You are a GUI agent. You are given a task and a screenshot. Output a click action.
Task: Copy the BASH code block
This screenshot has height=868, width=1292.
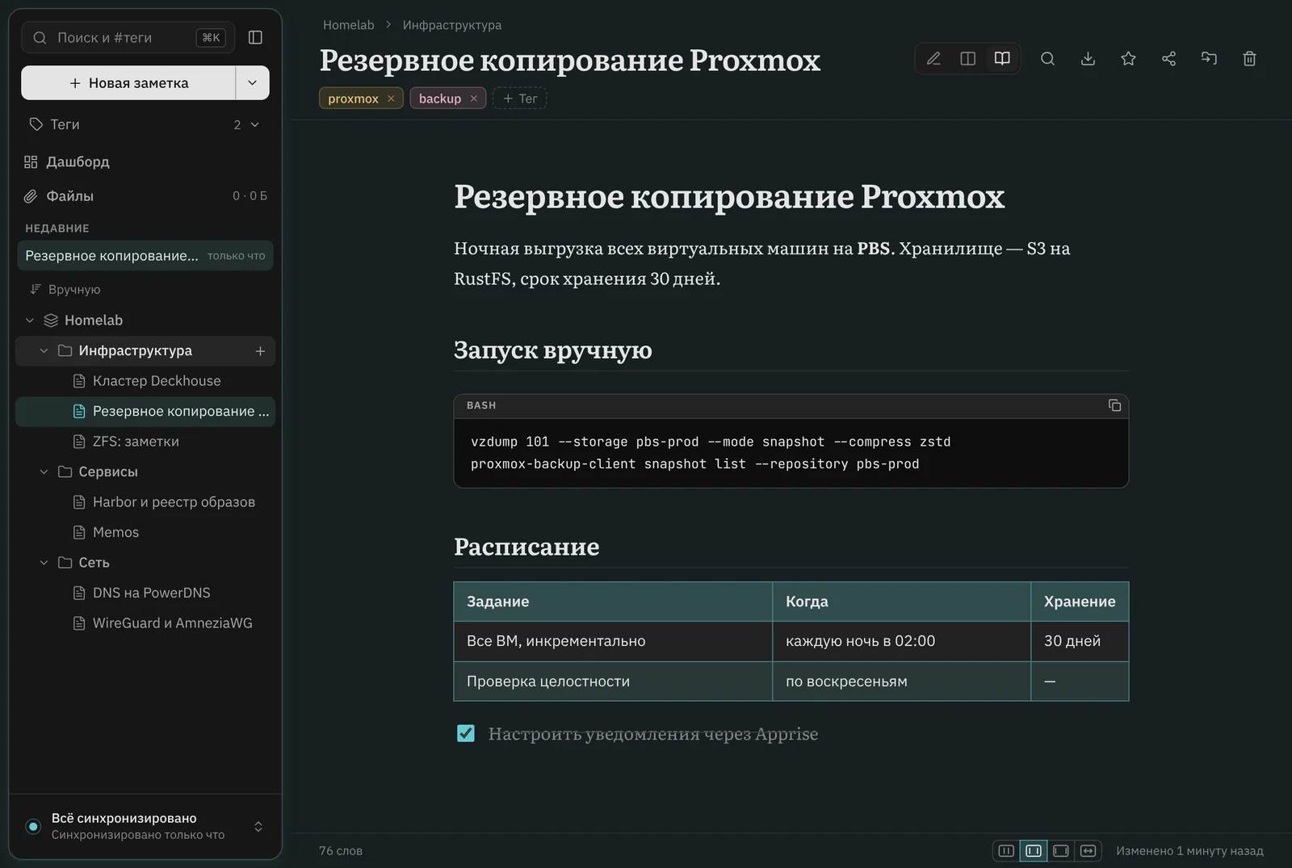(1114, 405)
